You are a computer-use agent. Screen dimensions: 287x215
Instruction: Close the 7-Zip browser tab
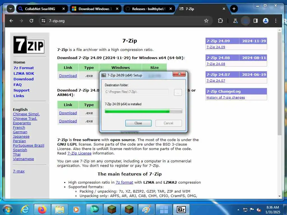coord(224,9)
